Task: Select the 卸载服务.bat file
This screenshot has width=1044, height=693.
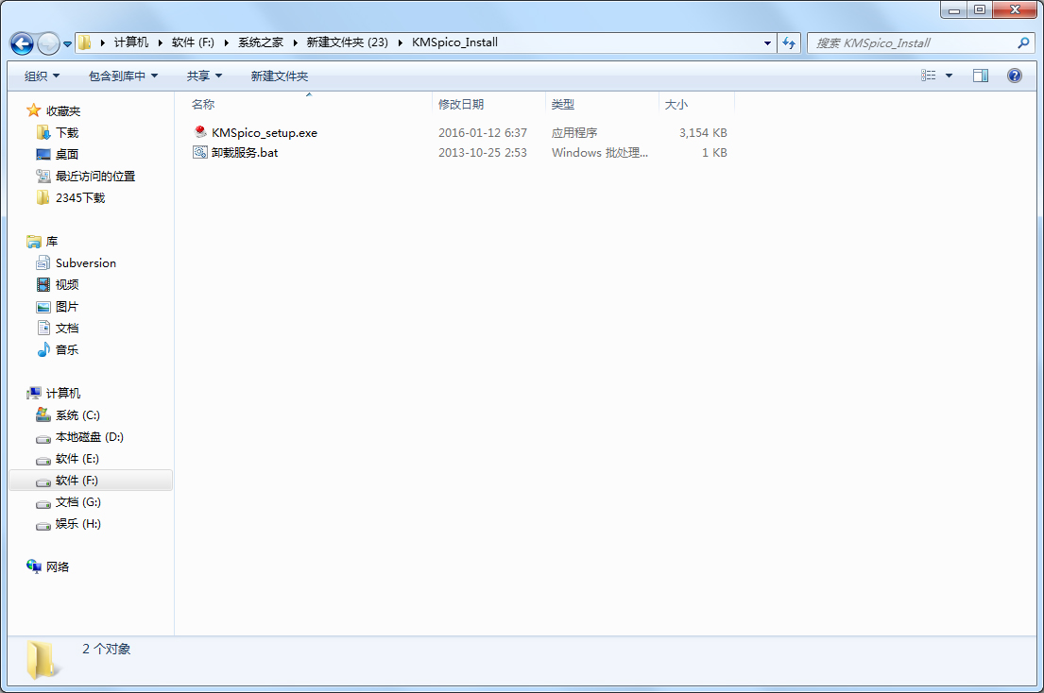Action: click(245, 152)
